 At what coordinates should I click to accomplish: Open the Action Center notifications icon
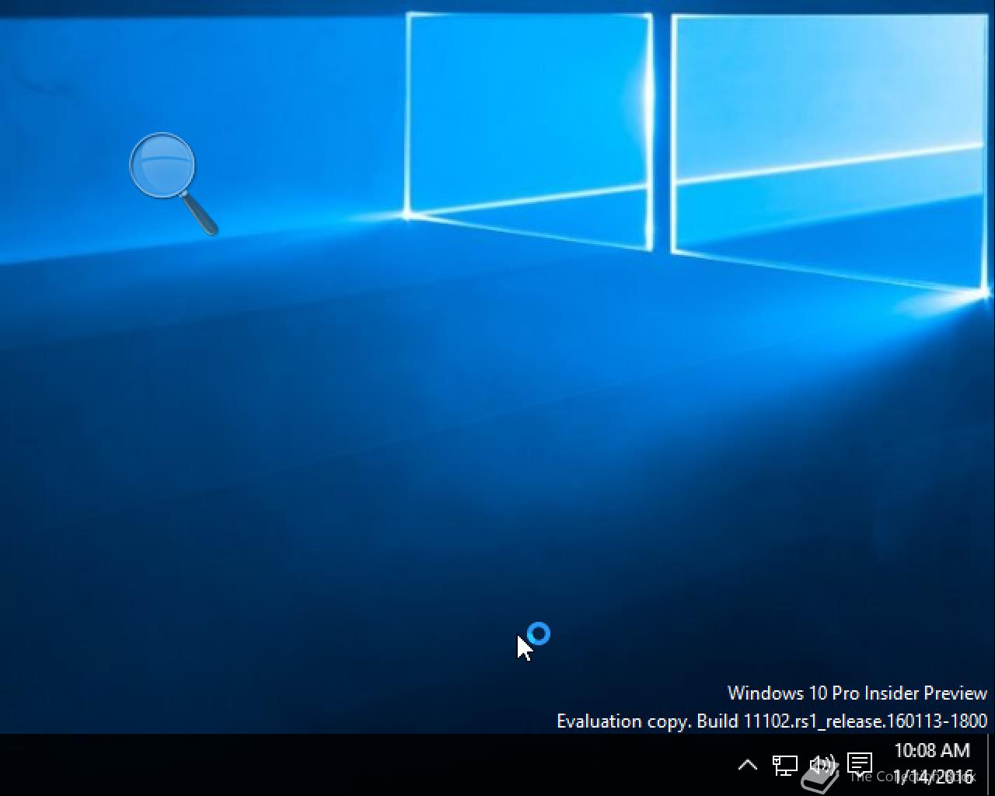pos(860,764)
